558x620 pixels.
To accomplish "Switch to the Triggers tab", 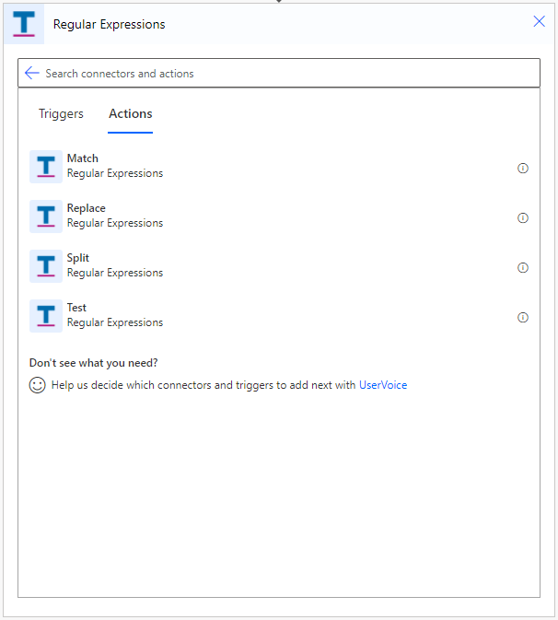I will [x=61, y=114].
